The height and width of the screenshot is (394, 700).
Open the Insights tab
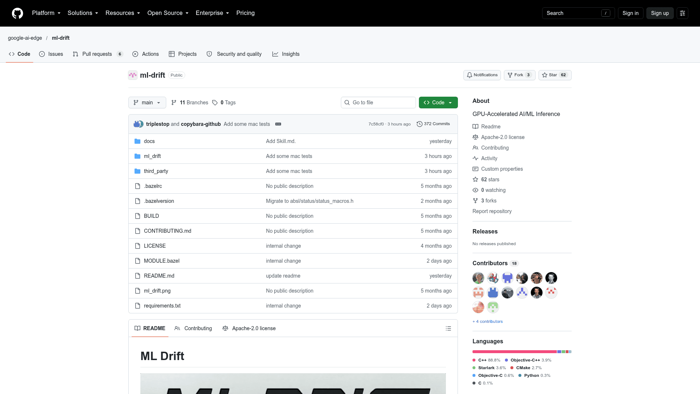(286, 54)
